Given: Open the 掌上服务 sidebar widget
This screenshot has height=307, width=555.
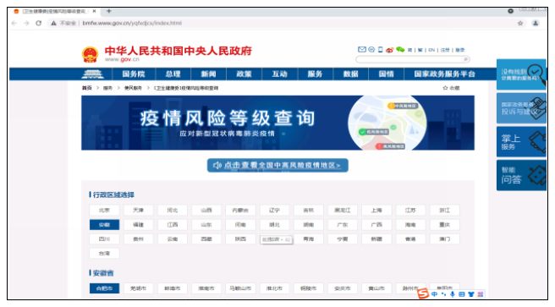Looking at the screenshot, I should tap(521, 142).
